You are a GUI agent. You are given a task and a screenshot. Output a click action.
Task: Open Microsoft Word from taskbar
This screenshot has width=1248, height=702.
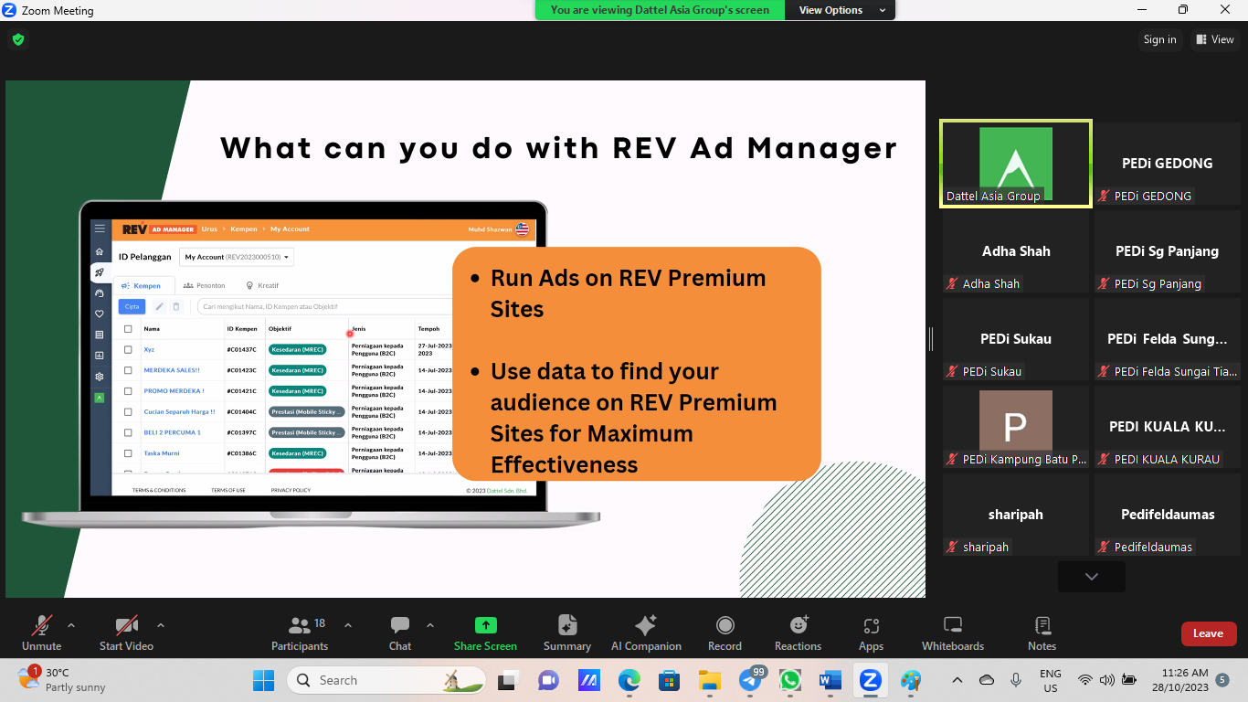point(830,680)
